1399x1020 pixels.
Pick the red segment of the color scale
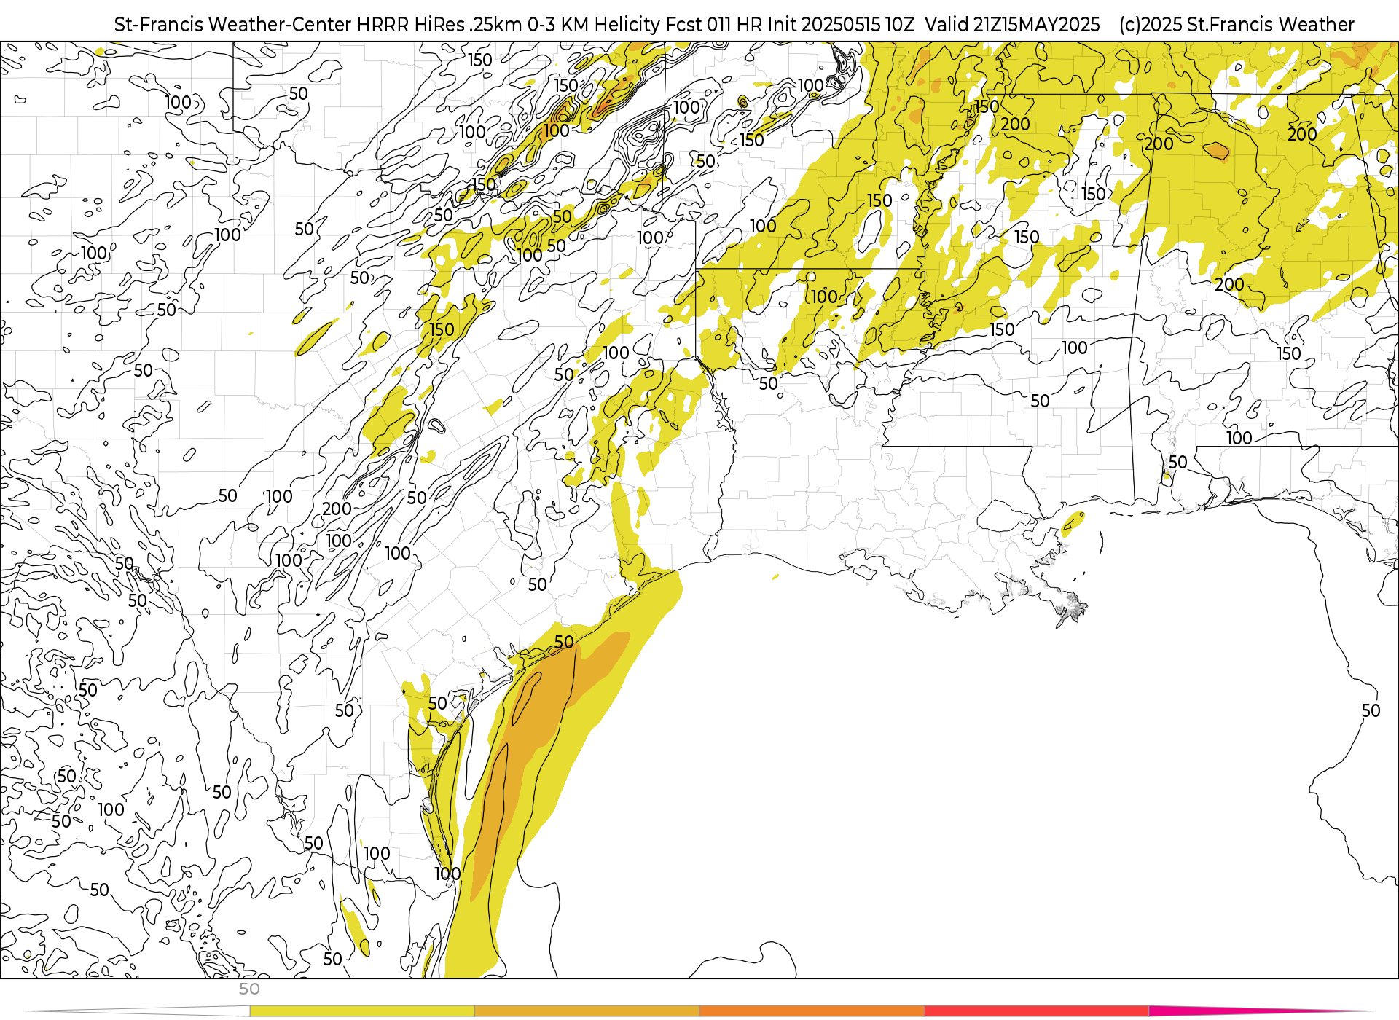click(x=1036, y=1011)
